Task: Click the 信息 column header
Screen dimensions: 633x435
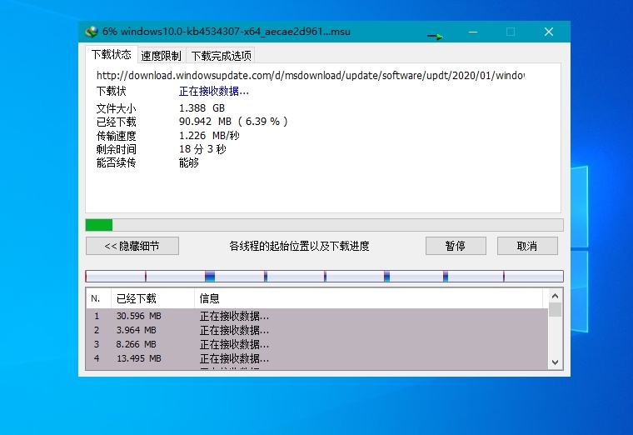Action: (x=370, y=298)
